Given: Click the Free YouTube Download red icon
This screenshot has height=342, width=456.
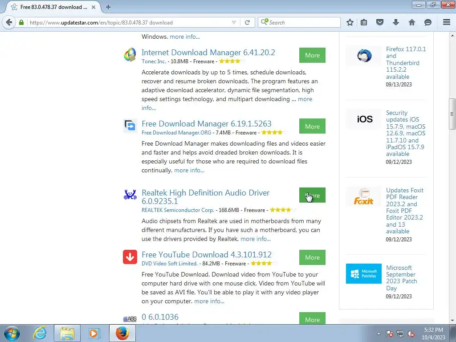Looking at the screenshot, I should (x=130, y=257).
